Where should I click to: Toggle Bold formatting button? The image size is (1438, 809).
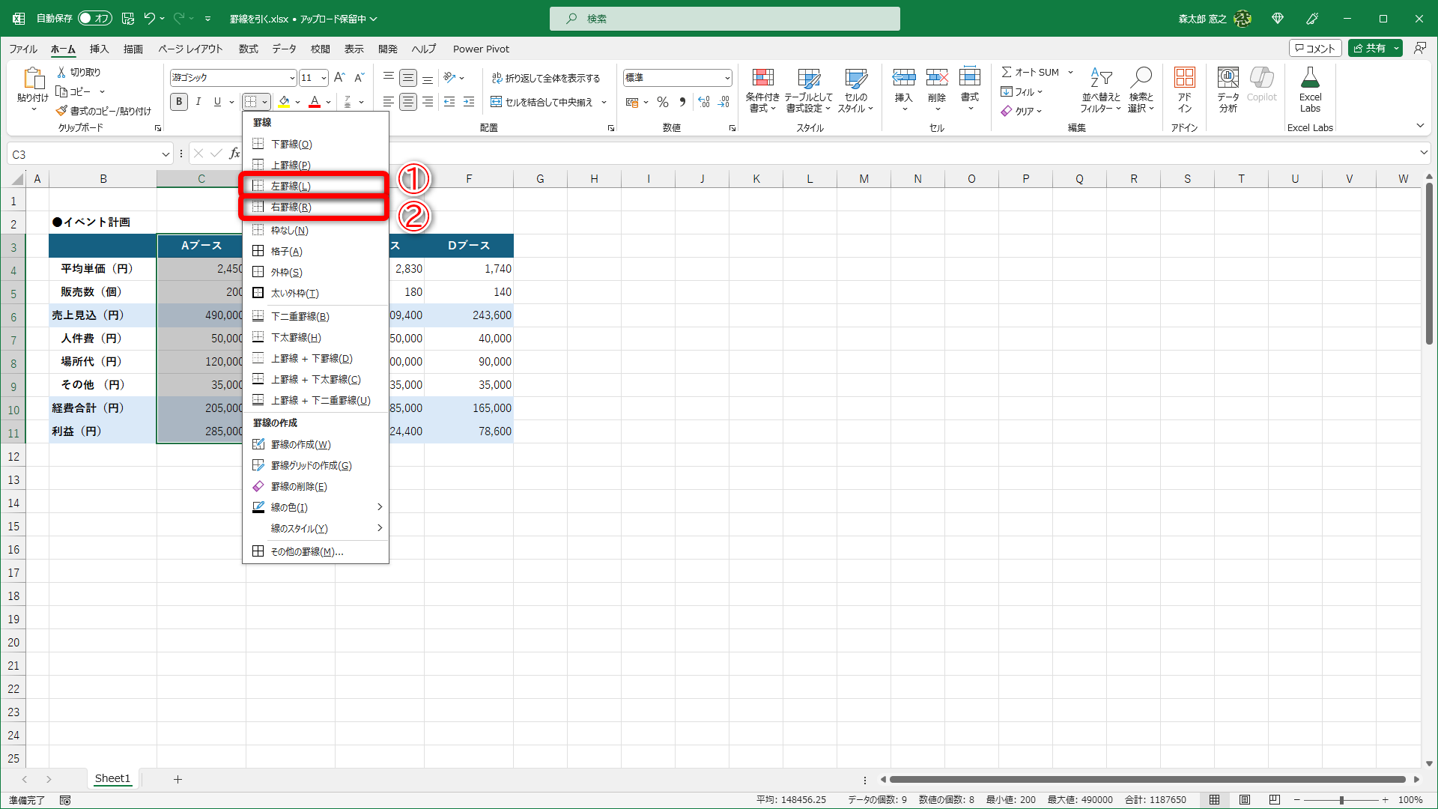coord(179,102)
